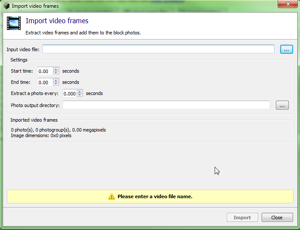Click the disabled Import button
Viewport: 300px width, 230px height.
(242, 218)
